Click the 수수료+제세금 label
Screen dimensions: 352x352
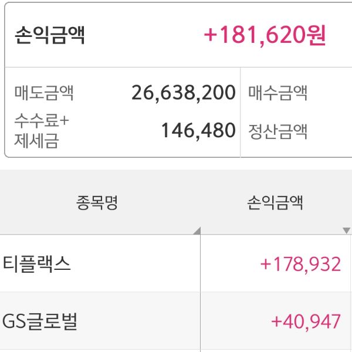point(41,130)
